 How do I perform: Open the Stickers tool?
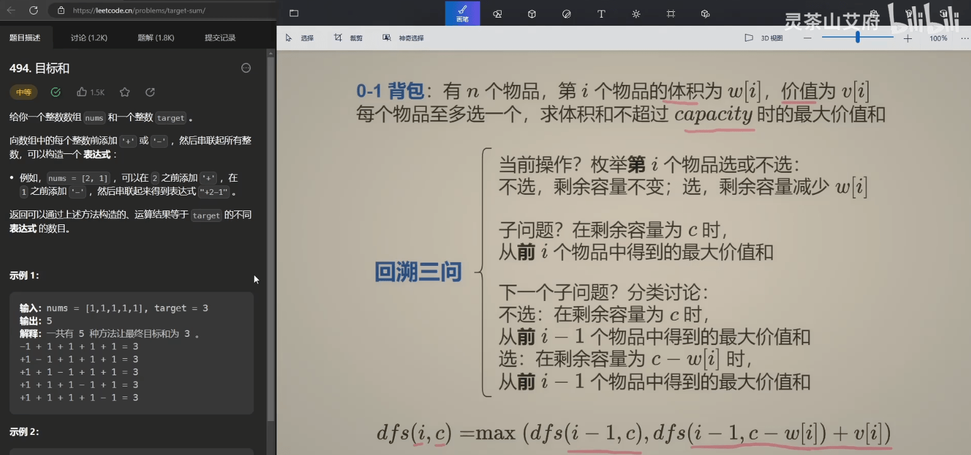tap(566, 14)
